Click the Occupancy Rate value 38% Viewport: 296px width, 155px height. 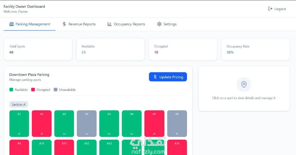point(230,52)
